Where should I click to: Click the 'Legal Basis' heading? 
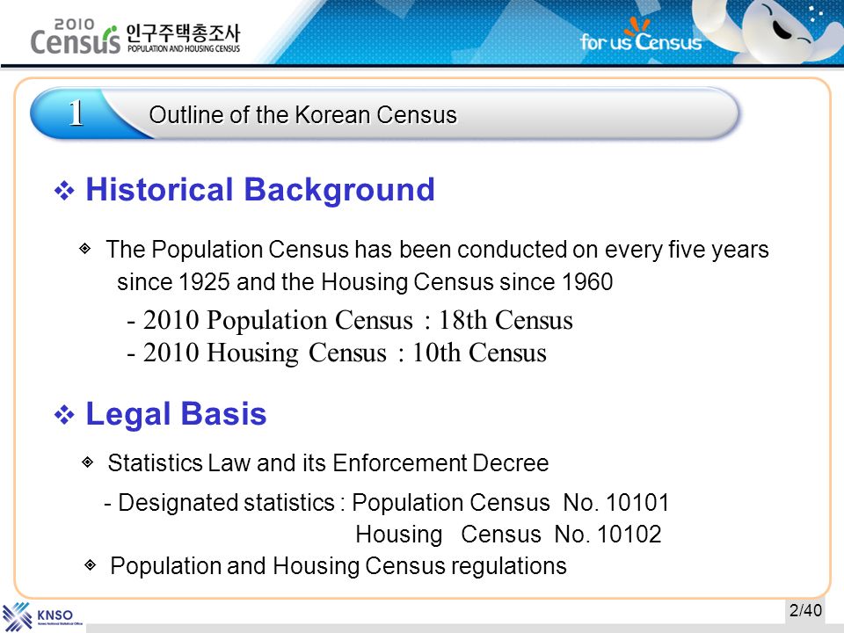click(176, 414)
